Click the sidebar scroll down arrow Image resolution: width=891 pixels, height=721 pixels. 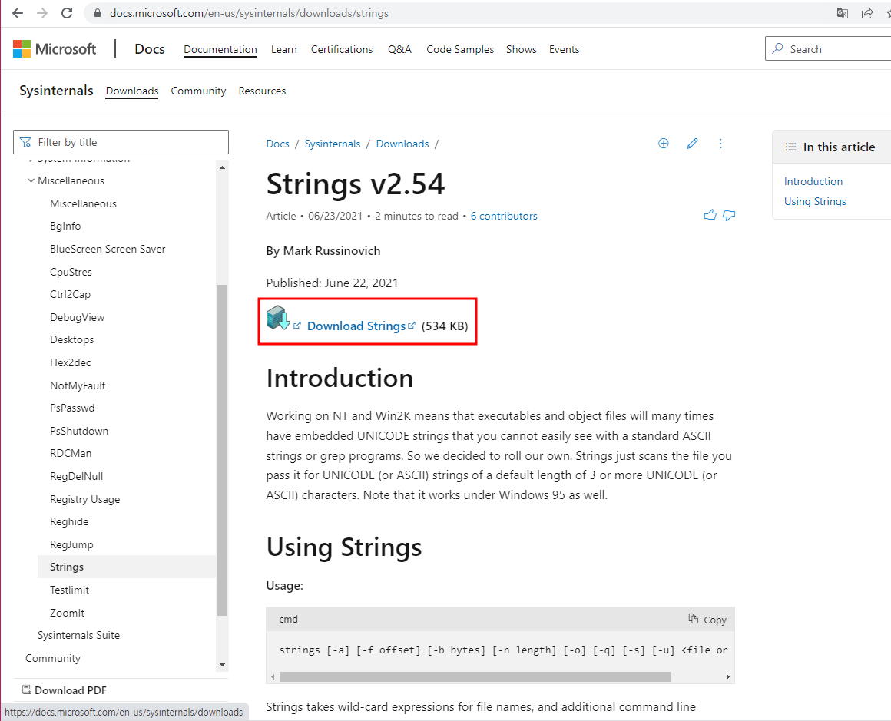pyautogui.click(x=222, y=665)
